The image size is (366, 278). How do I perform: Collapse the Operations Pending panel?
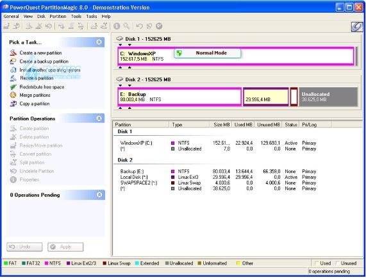tap(99, 195)
